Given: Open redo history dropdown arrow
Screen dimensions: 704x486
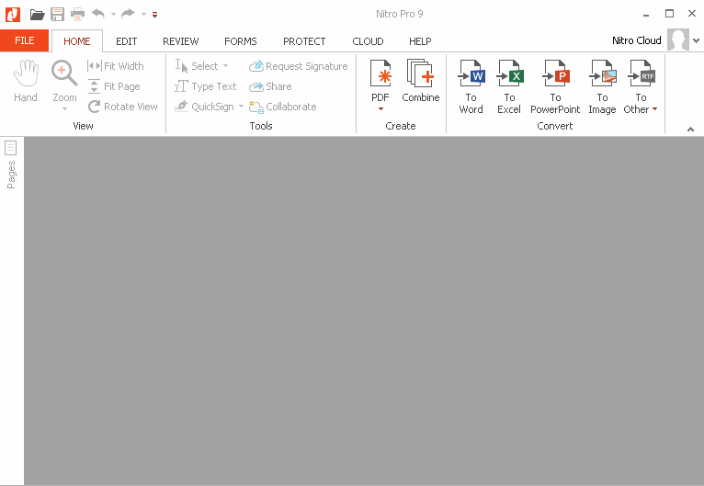Looking at the screenshot, I should click(143, 15).
